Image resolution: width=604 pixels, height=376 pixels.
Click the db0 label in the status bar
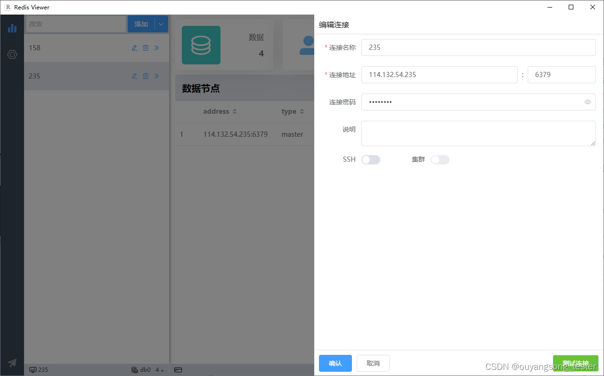coord(145,370)
